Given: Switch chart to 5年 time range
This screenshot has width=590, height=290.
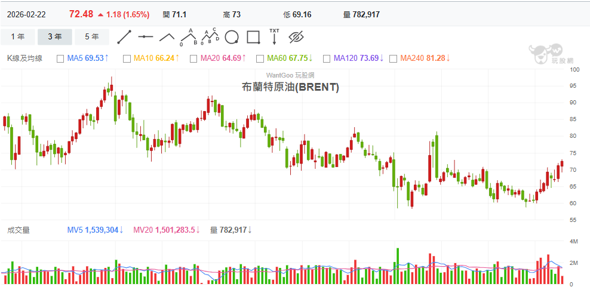Looking at the screenshot, I should (x=92, y=37).
